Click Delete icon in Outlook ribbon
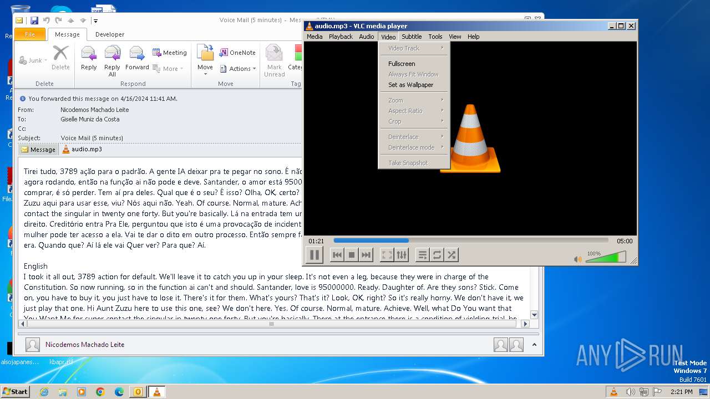Image resolution: width=710 pixels, height=399 pixels. [x=60, y=59]
